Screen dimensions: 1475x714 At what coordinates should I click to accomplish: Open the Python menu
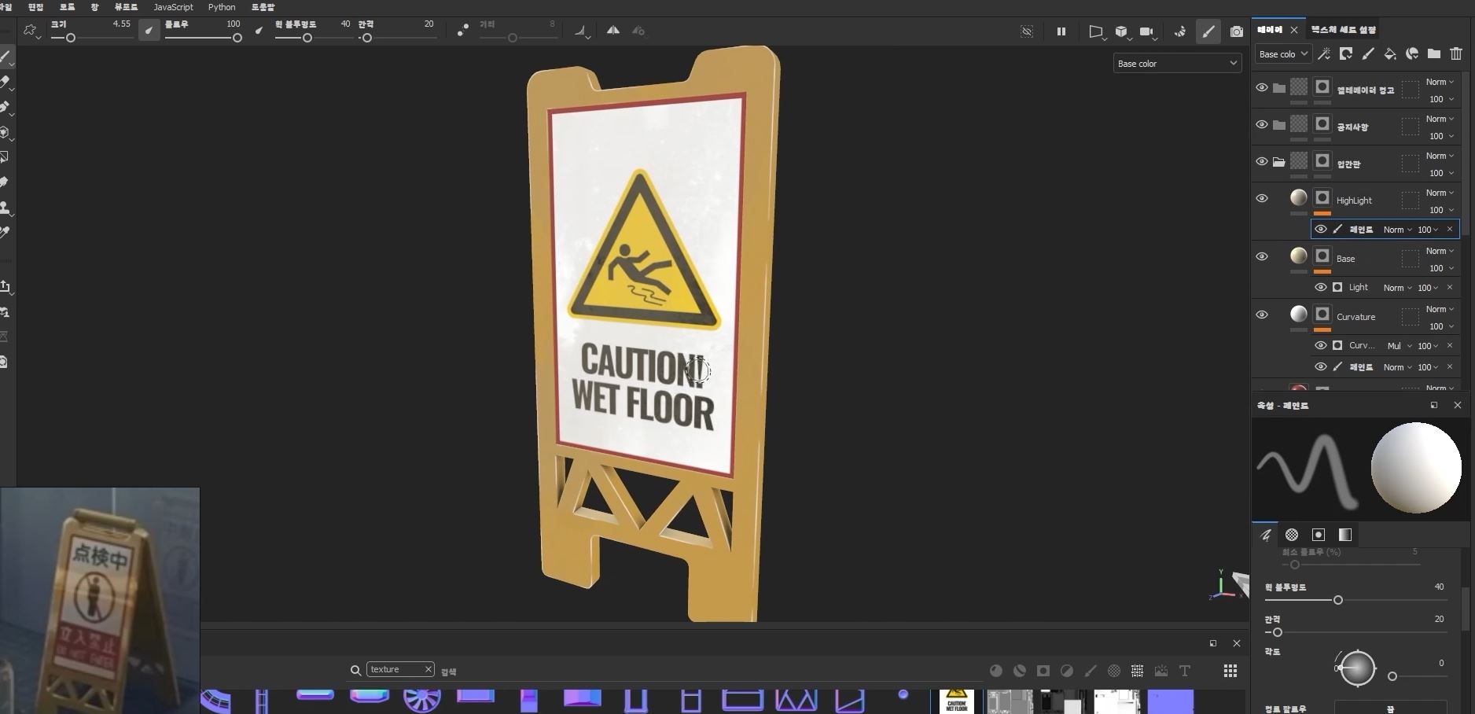(222, 7)
